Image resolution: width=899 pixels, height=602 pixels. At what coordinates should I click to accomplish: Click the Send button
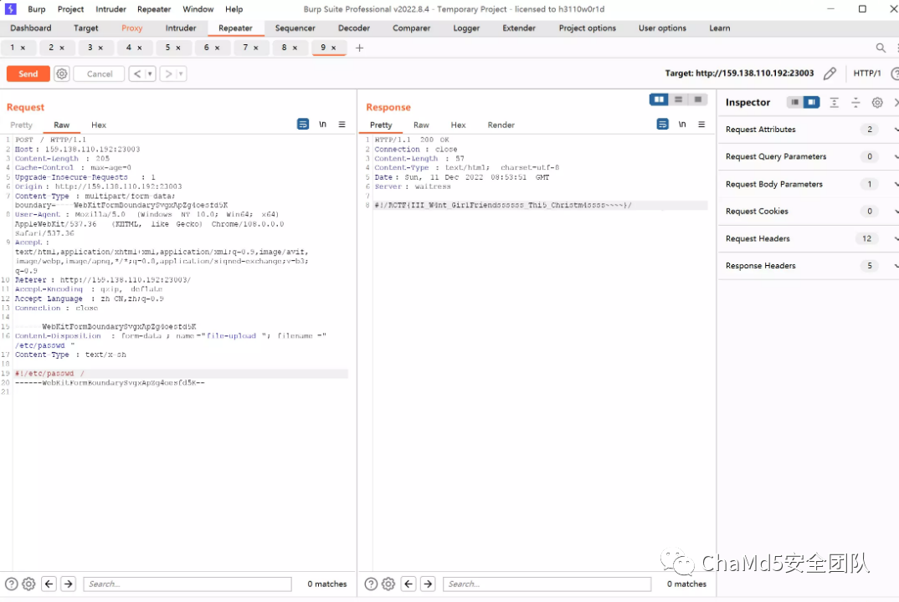point(28,74)
